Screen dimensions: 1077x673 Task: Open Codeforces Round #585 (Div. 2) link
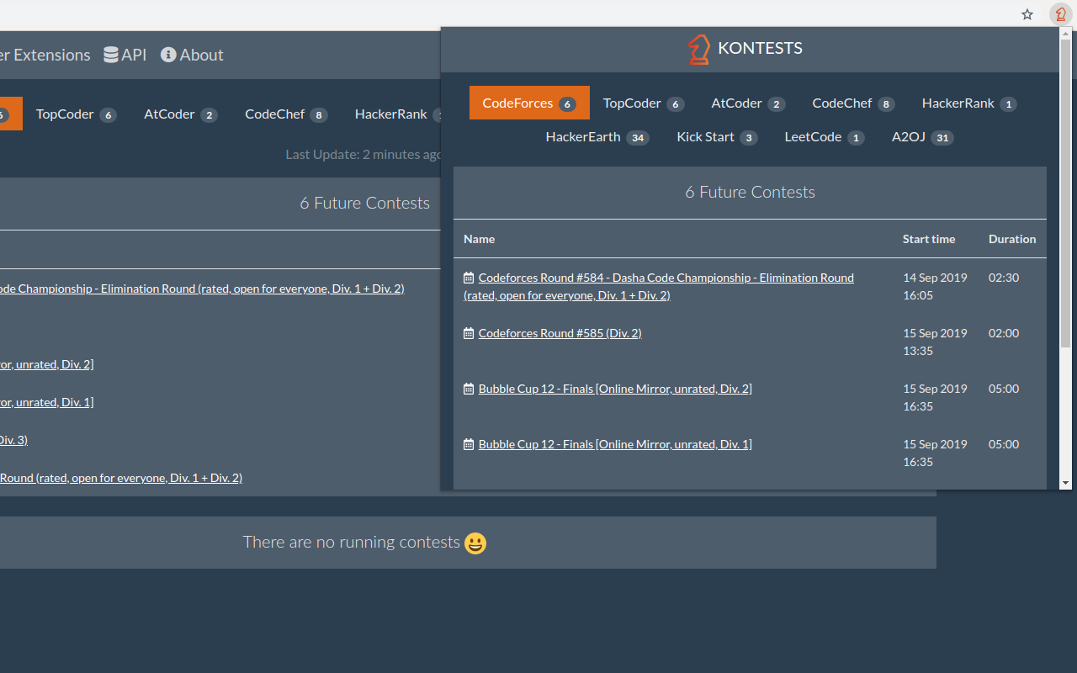(560, 333)
